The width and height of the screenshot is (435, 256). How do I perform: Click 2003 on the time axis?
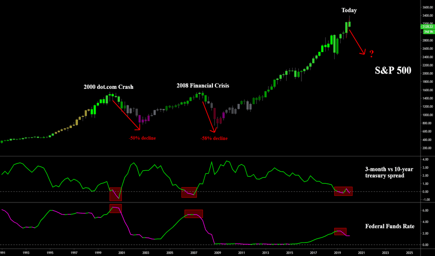click(146, 253)
